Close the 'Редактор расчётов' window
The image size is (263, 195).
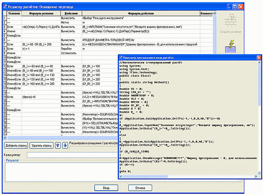tap(241, 6)
